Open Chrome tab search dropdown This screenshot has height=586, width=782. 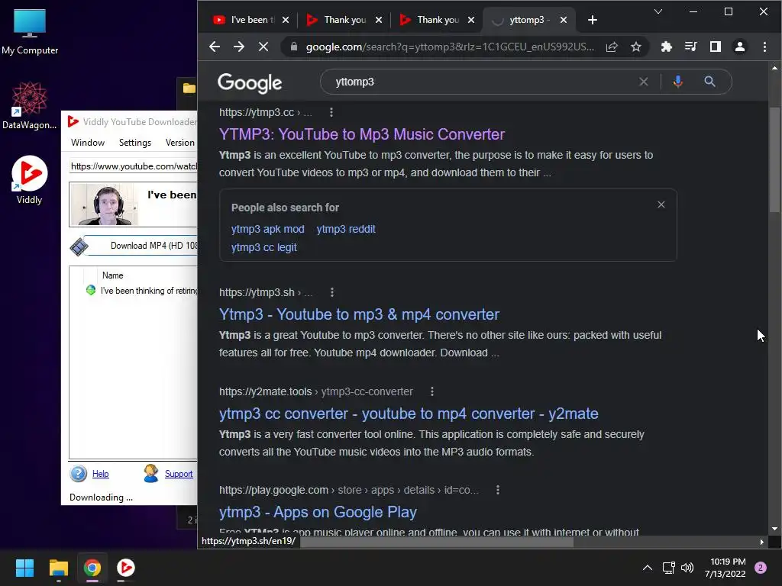[658, 11]
